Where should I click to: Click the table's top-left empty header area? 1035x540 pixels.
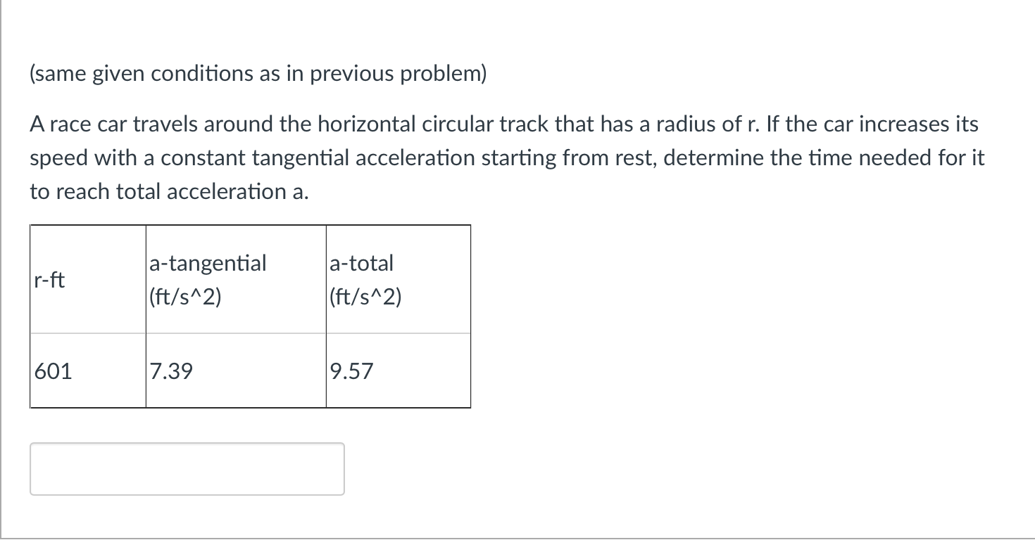87,239
